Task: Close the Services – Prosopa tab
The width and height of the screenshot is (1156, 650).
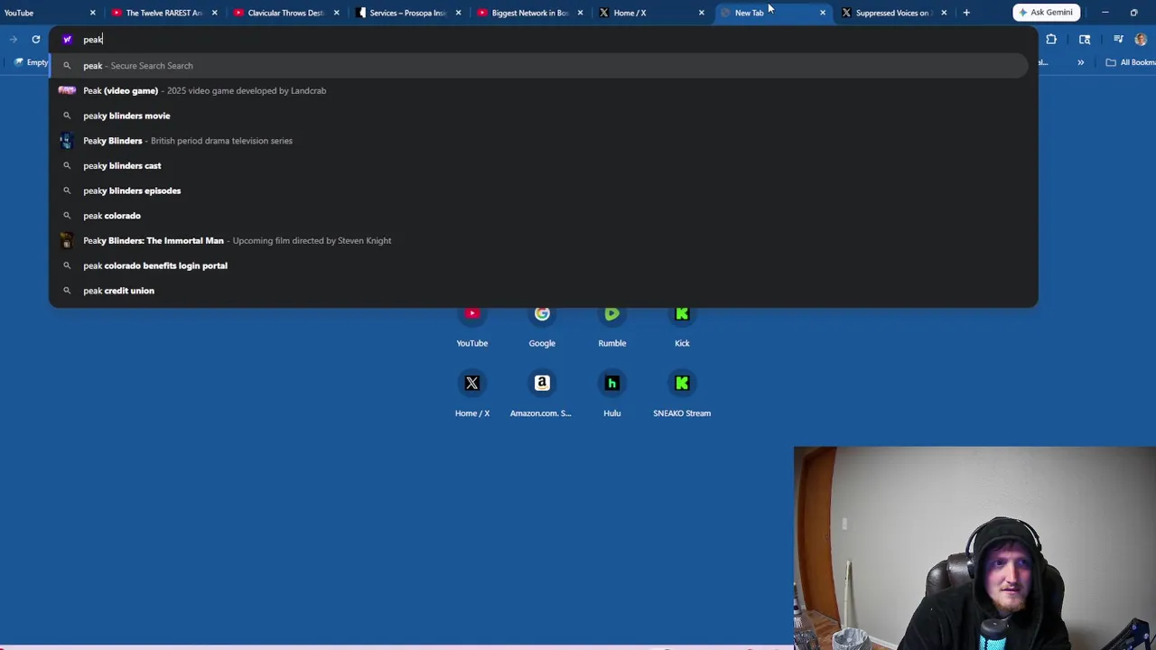Action: tap(458, 13)
